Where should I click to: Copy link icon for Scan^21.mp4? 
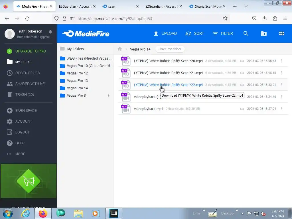[242, 73]
